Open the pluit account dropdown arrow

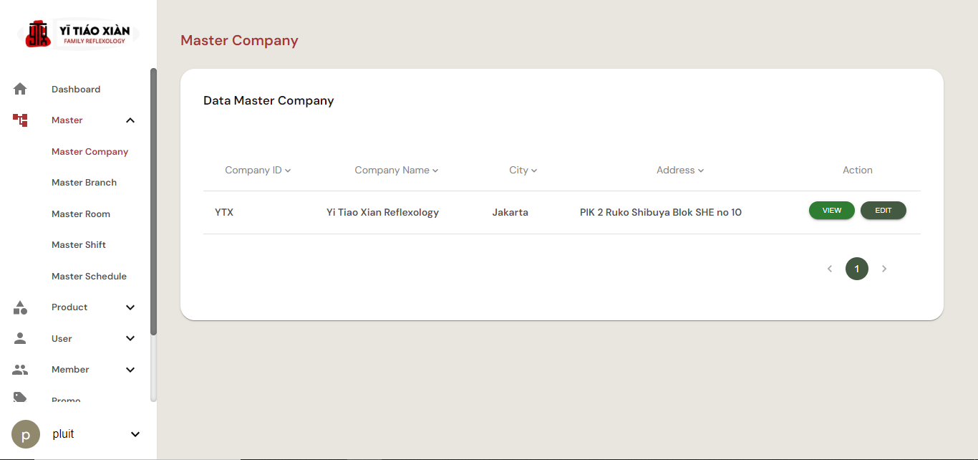point(135,434)
